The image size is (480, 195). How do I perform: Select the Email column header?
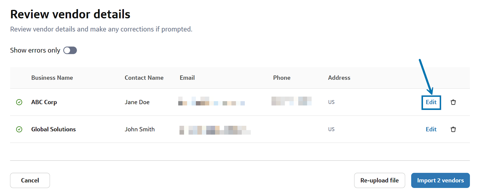187,78
